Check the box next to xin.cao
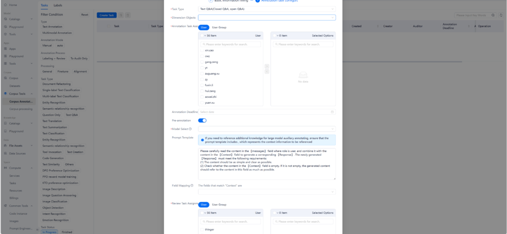The image size is (507, 234). pyautogui.click(x=202, y=50)
